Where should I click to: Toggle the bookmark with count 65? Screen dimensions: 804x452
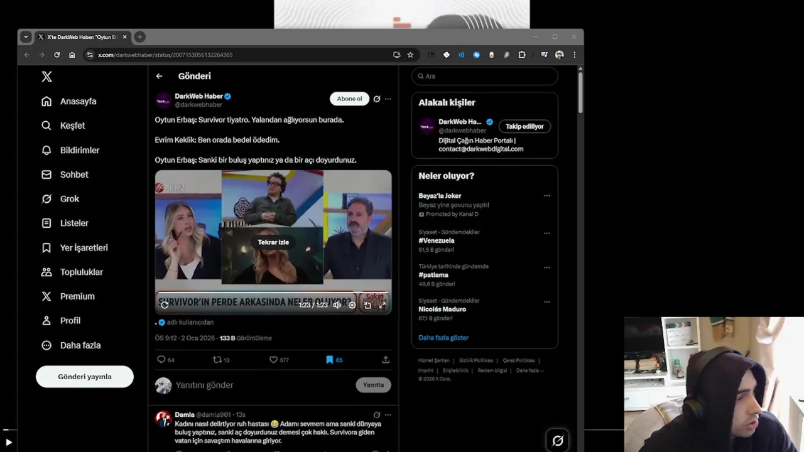point(334,360)
